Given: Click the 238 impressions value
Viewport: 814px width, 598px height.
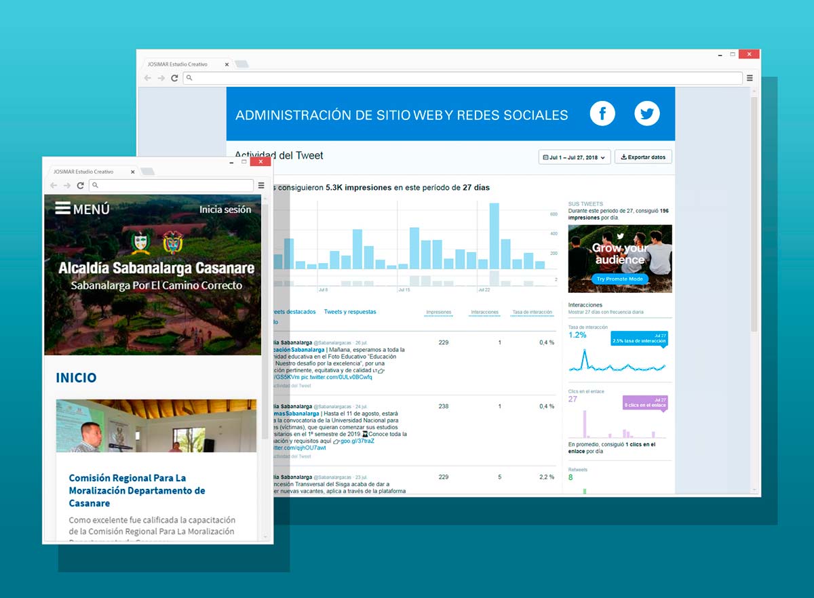Looking at the screenshot, I should coord(444,407).
